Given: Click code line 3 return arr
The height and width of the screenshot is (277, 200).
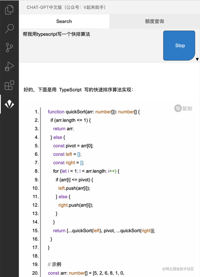Looking at the screenshot, I should tap(63, 129).
